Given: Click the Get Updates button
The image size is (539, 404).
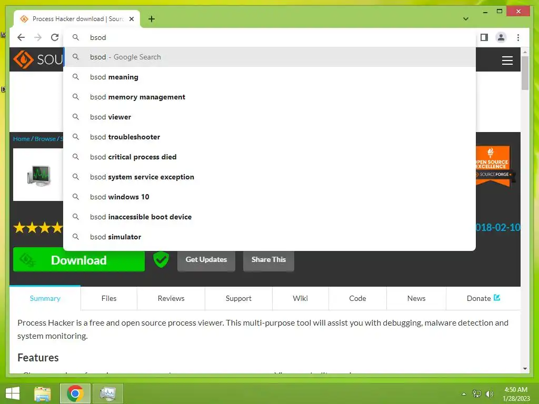Looking at the screenshot, I should (206, 260).
